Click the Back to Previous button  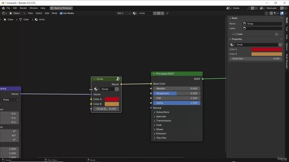coord(61,8)
